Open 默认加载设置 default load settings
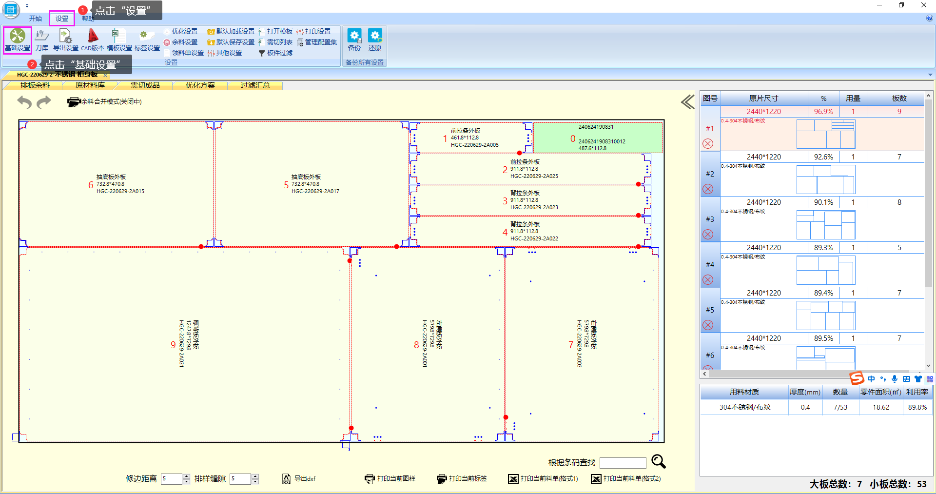Viewport: 936px width, 494px height. point(231,31)
